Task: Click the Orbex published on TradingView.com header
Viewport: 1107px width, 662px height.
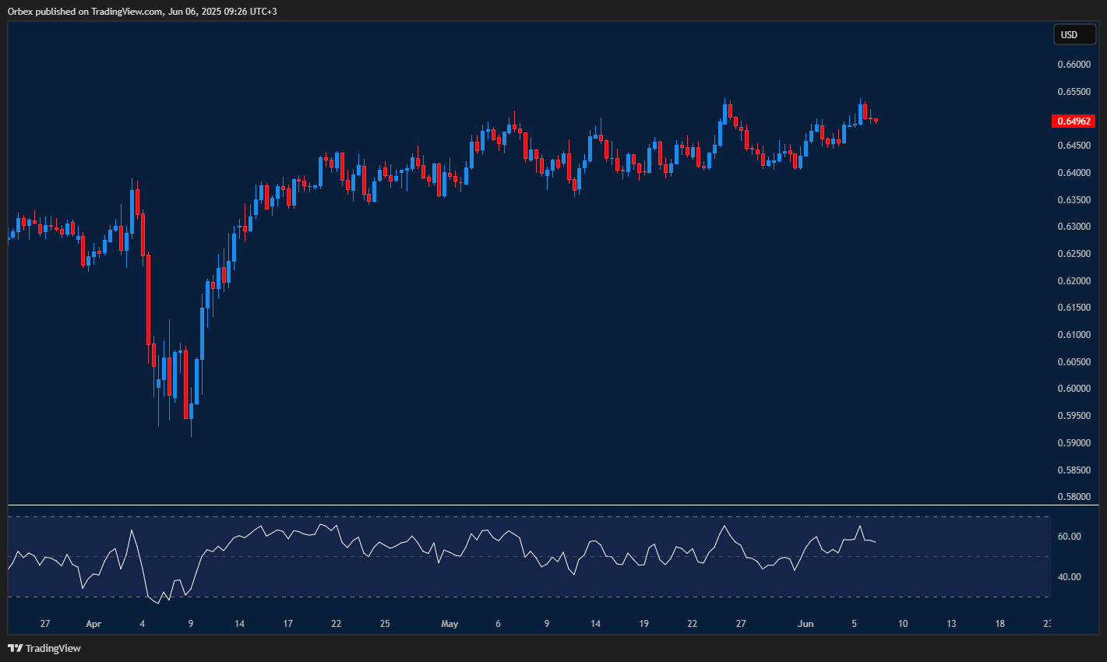Action: (142, 11)
